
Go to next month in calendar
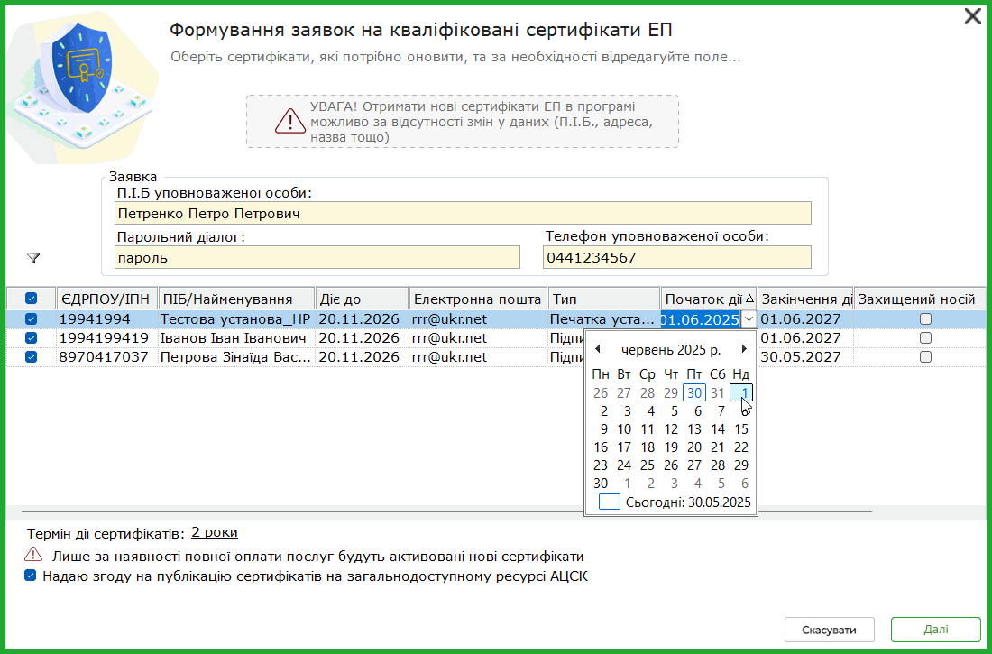(744, 349)
